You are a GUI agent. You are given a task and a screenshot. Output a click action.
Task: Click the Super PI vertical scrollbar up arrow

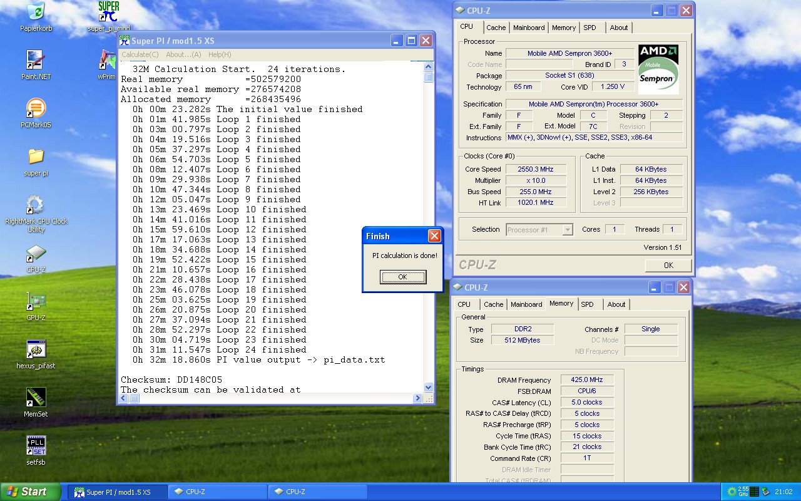click(429, 67)
